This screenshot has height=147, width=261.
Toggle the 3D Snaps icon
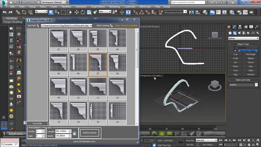[x=135, y=12]
